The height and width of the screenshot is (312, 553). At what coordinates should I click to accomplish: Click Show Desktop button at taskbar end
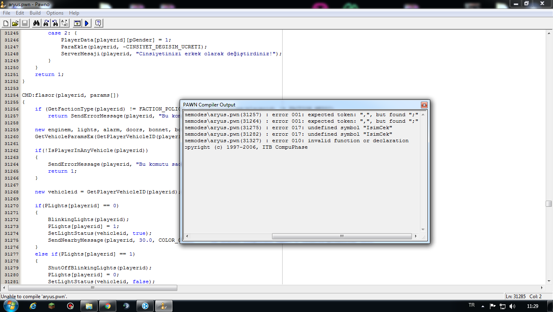550,306
